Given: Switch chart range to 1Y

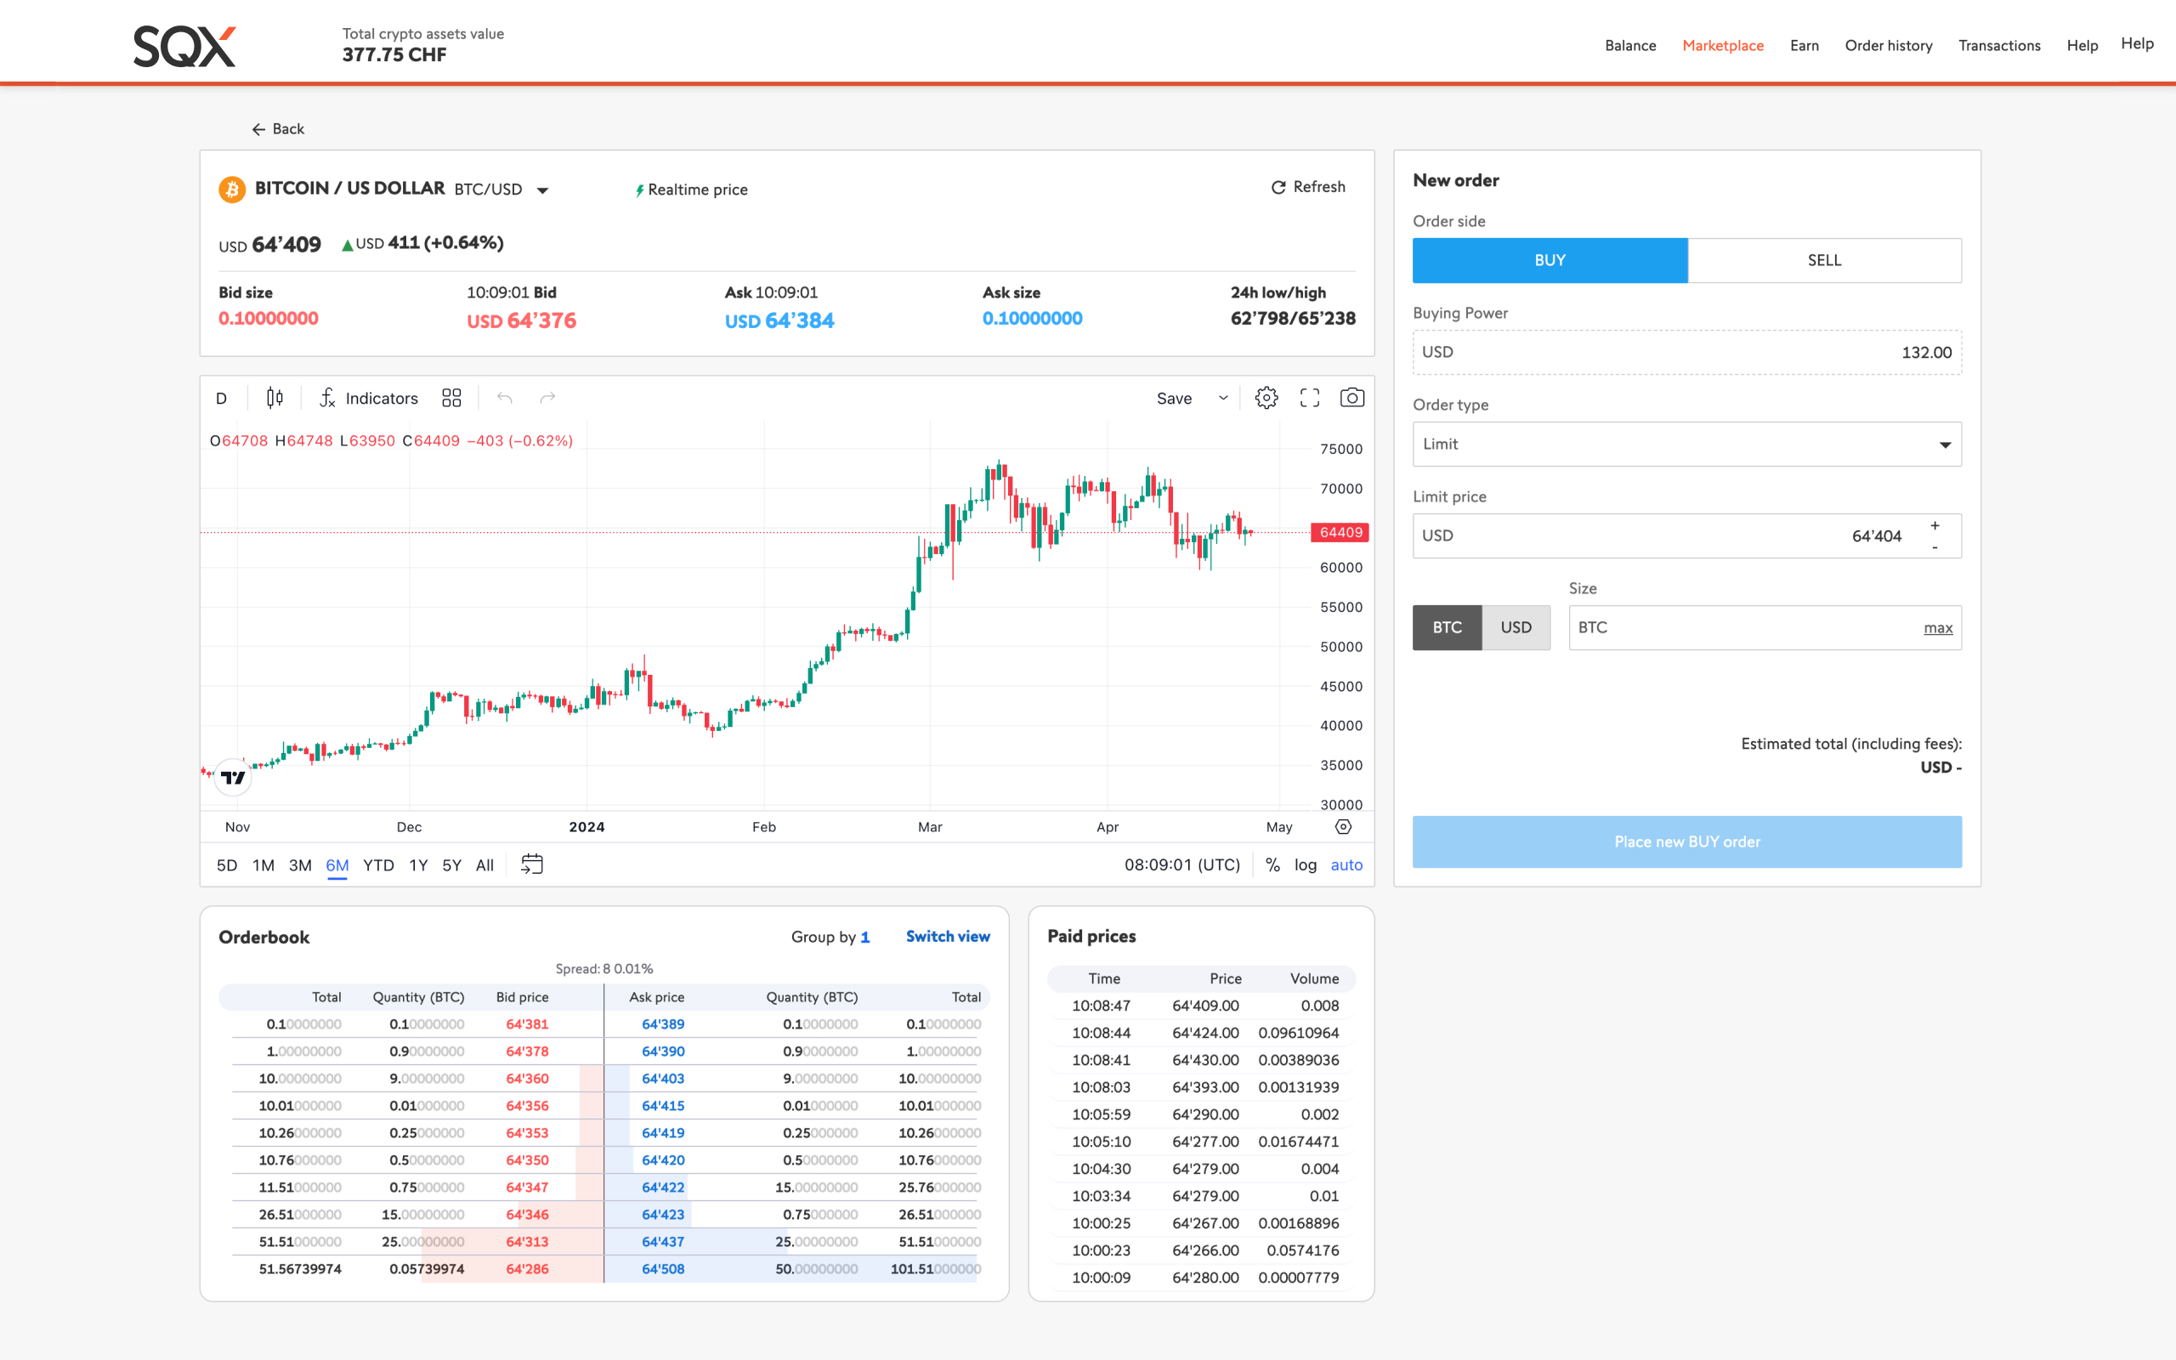Looking at the screenshot, I should point(418,864).
